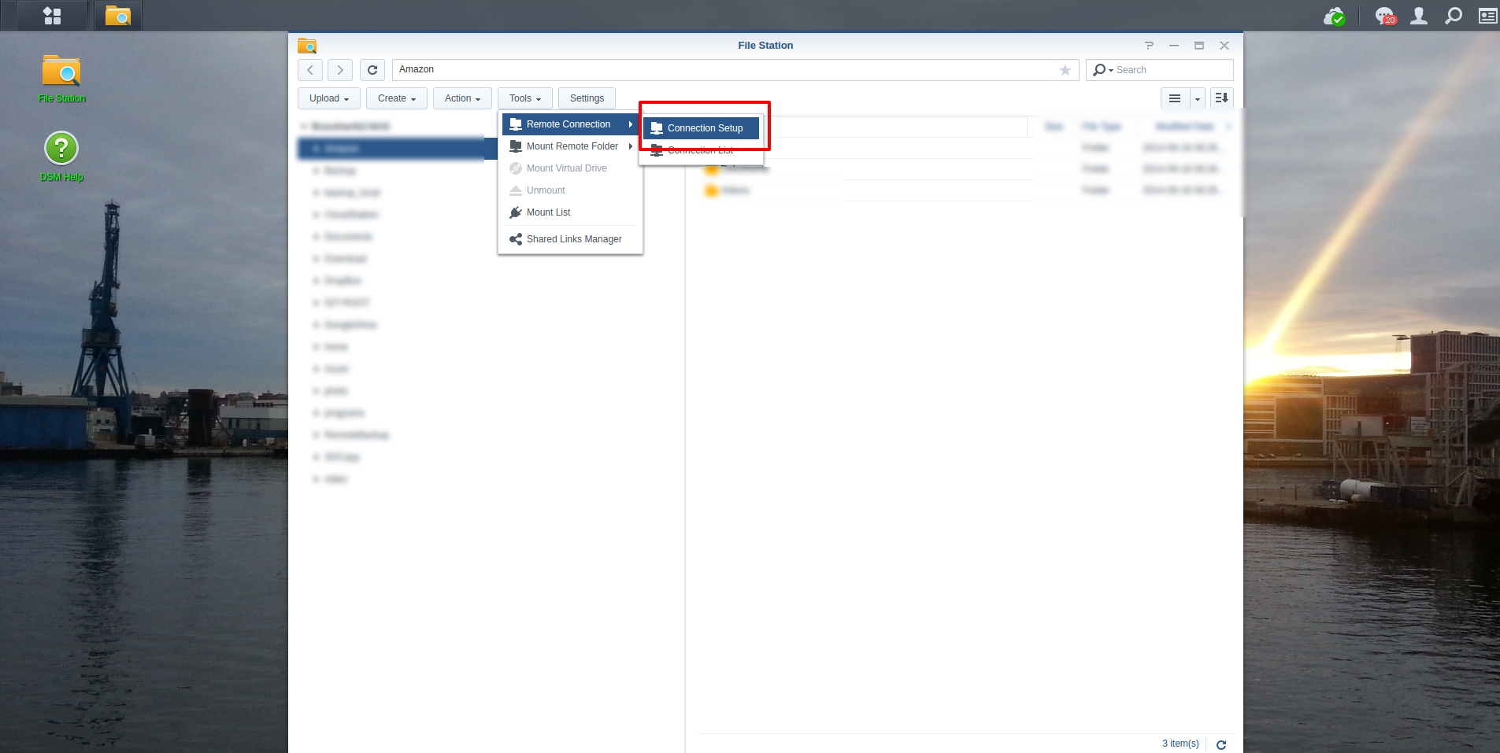The height and width of the screenshot is (753, 1500).
Task: Open the user options icon
Action: [x=1419, y=16]
